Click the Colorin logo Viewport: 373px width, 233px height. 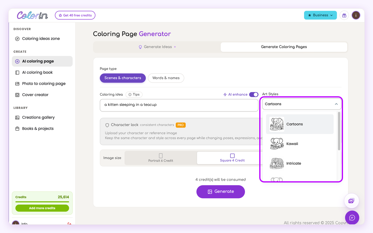coord(32,15)
